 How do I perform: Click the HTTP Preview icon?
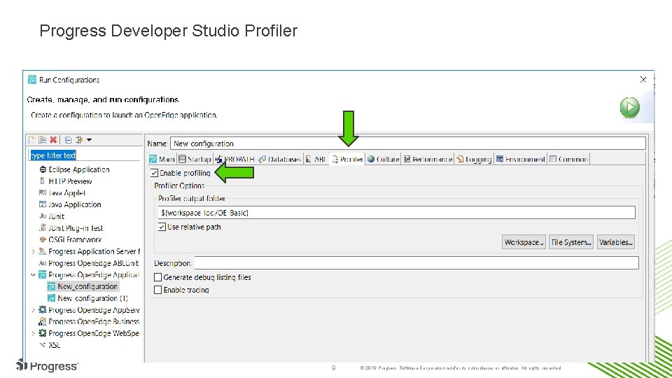tap(43, 181)
